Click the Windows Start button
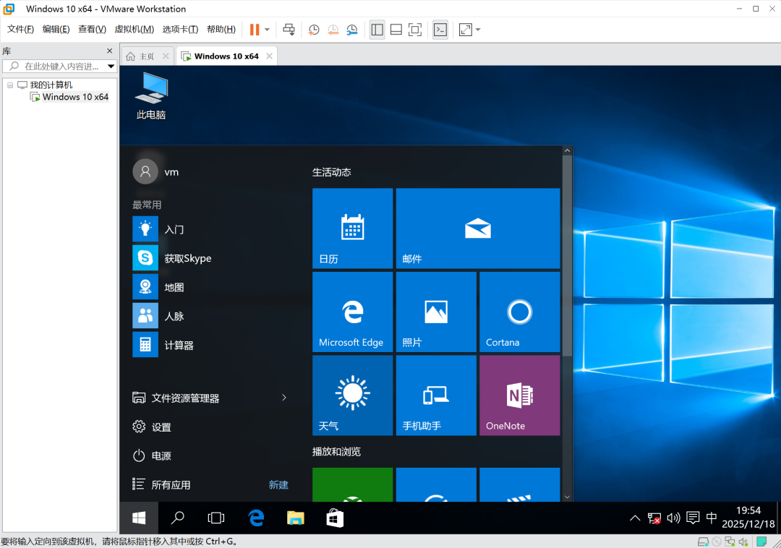The width and height of the screenshot is (781, 548). pos(139,518)
